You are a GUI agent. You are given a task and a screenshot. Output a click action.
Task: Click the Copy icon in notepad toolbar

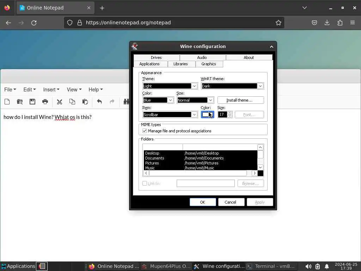point(72,102)
